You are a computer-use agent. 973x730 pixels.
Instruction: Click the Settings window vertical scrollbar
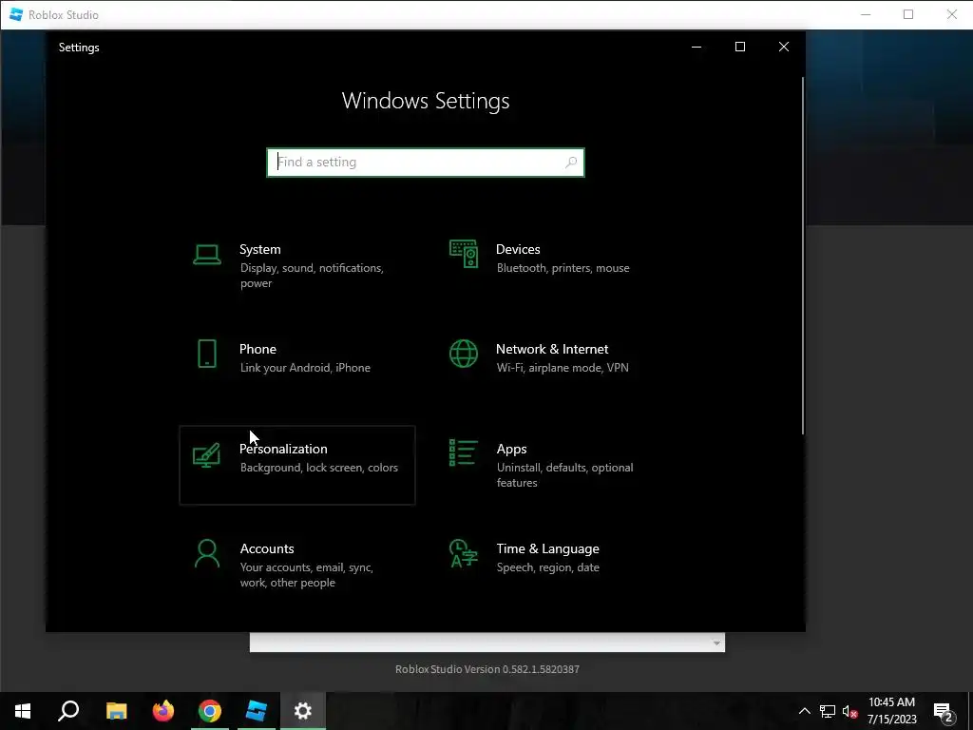pyautogui.click(x=802, y=255)
